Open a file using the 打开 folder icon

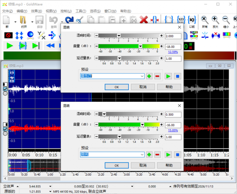23,22
